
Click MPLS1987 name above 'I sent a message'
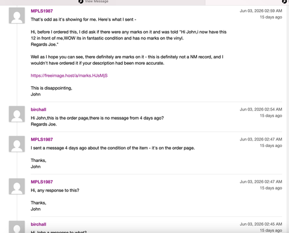point(42,139)
